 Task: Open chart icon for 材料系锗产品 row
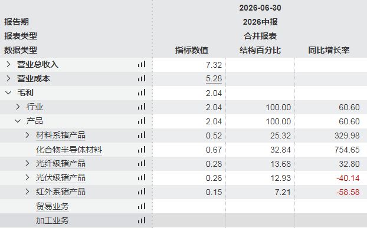click(x=142, y=136)
